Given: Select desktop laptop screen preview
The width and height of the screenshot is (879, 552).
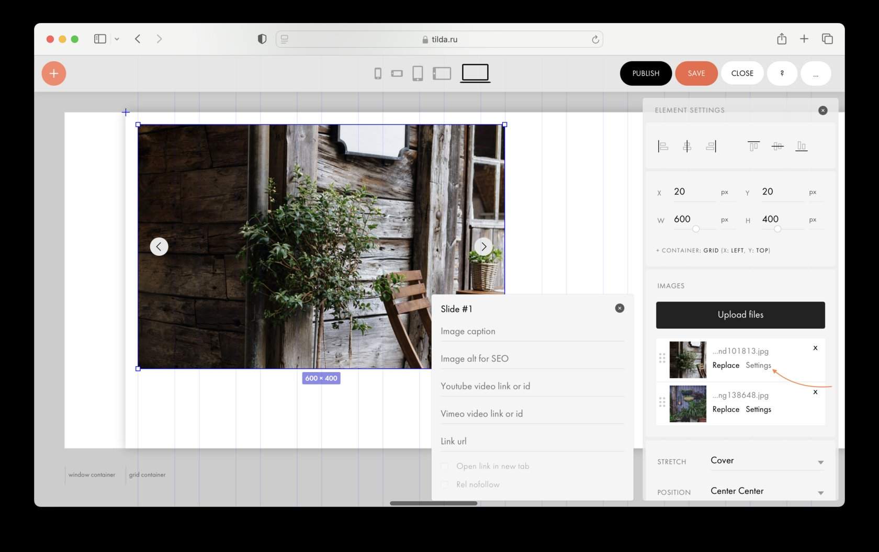Looking at the screenshot, I should 475,73.
